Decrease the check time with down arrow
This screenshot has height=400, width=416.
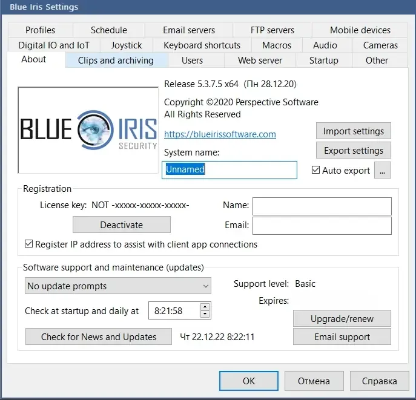pos(205,314)
